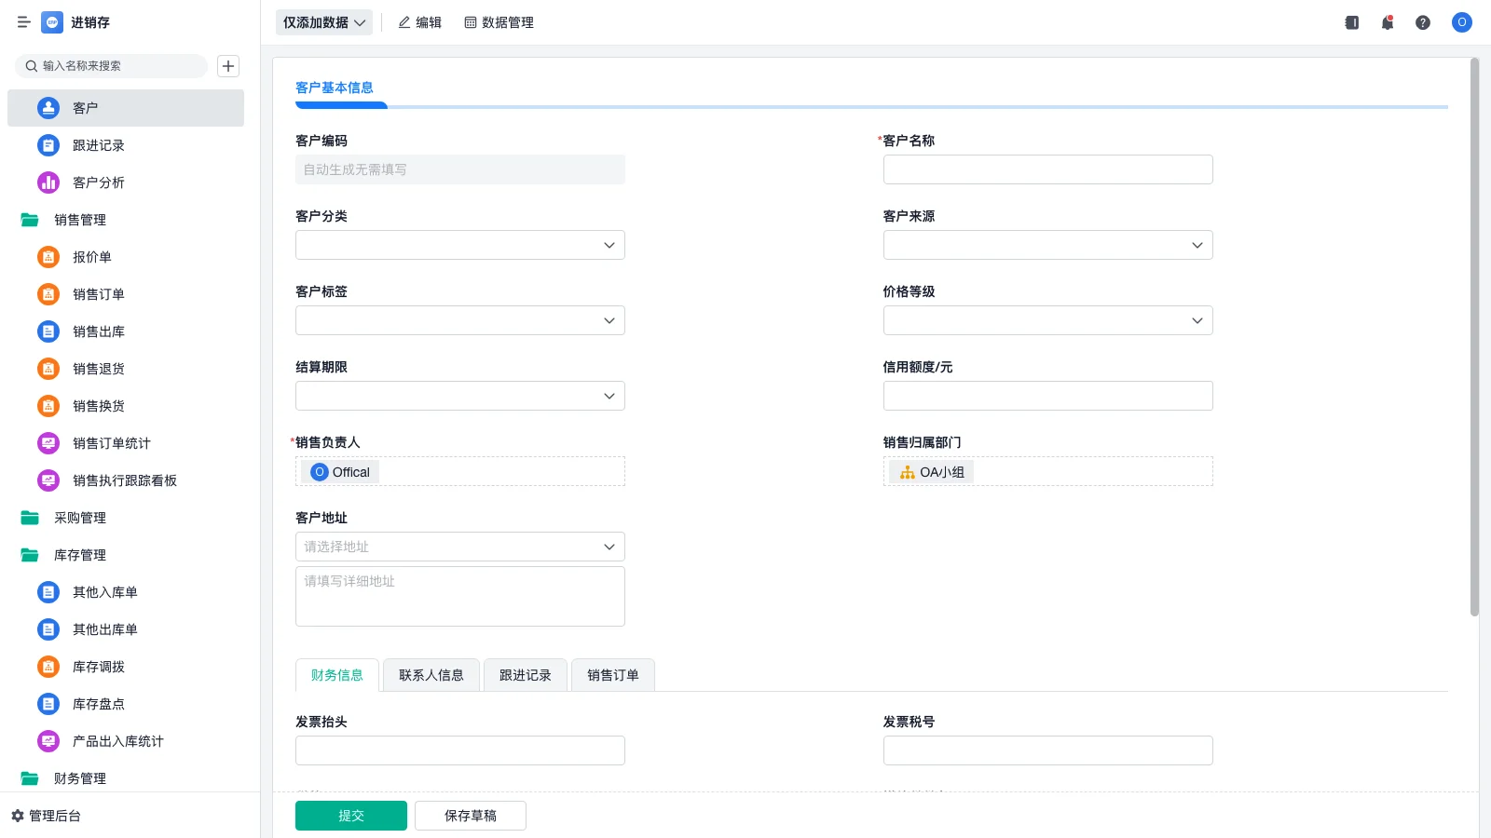The image size is (1491, 838).
Task: Focus the 发票税号 input field
Action: point(1048,750)
